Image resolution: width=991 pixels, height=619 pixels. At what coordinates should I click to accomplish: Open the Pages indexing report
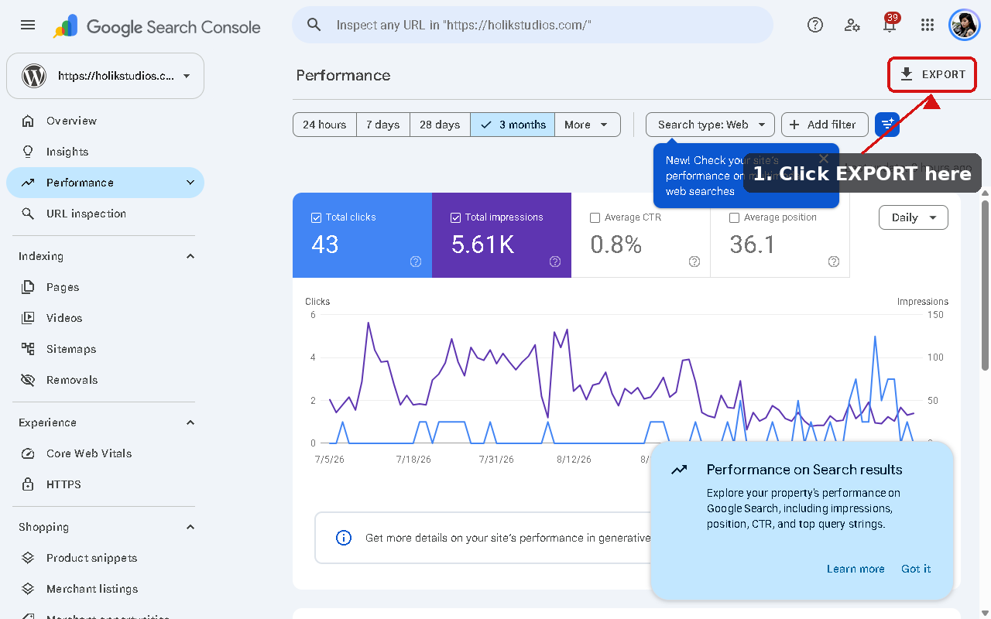coord(105,287)
